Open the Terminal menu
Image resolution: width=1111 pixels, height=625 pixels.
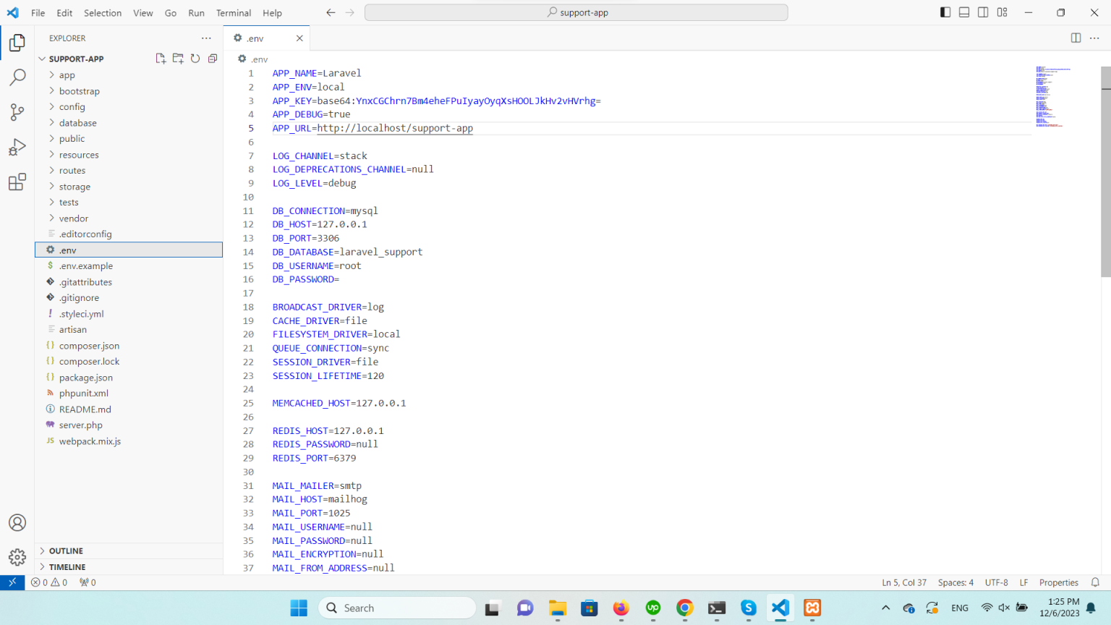pyautogui.click(x=233, y=12)
